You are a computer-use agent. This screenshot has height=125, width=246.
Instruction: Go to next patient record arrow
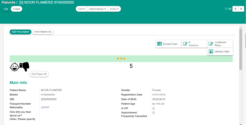[x=241, y=9]
